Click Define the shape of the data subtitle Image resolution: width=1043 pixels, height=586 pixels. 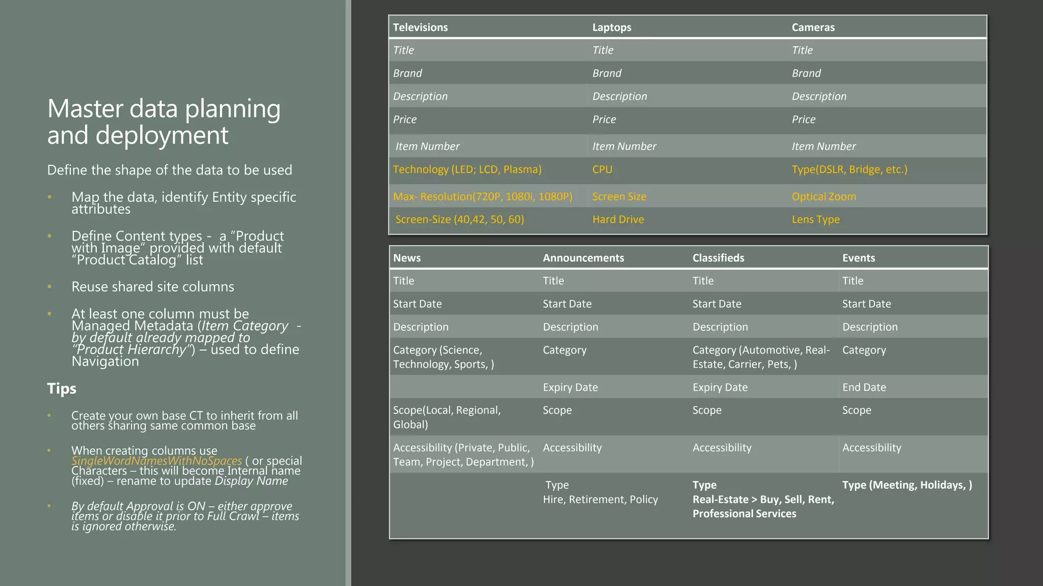170,170
